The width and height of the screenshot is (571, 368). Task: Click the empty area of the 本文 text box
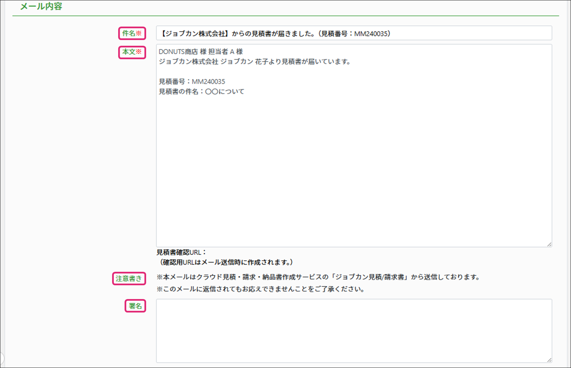[x=354, y=168]
